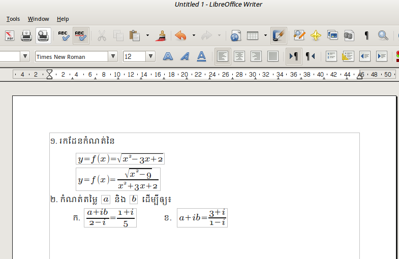399x259 pixels.
Task: Open Find & Replace magnifier icon
Action: click(383, 36)
